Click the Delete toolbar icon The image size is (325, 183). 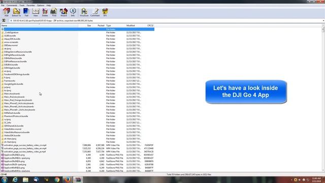point(45,12)
